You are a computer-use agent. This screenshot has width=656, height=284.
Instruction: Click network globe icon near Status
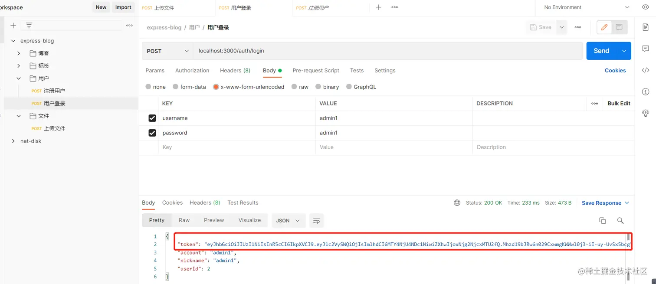457,202
